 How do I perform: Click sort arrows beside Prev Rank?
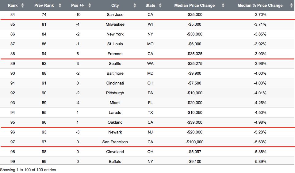tap(60, 6)
